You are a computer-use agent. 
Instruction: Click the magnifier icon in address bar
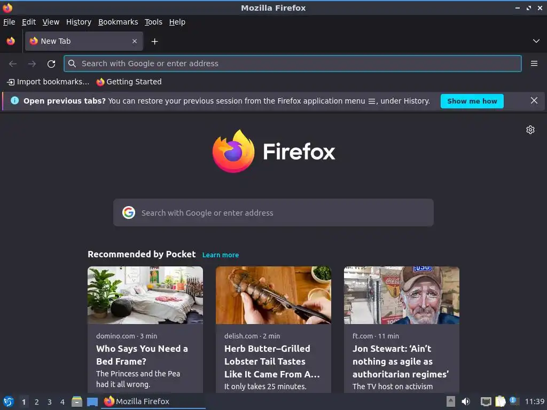pyautogui.click(x=72, y=64)
